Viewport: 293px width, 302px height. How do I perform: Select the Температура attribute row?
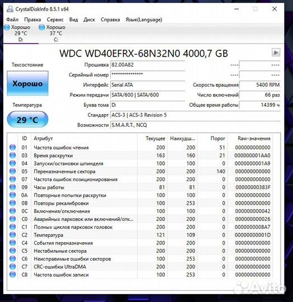(x=140, y=235)
